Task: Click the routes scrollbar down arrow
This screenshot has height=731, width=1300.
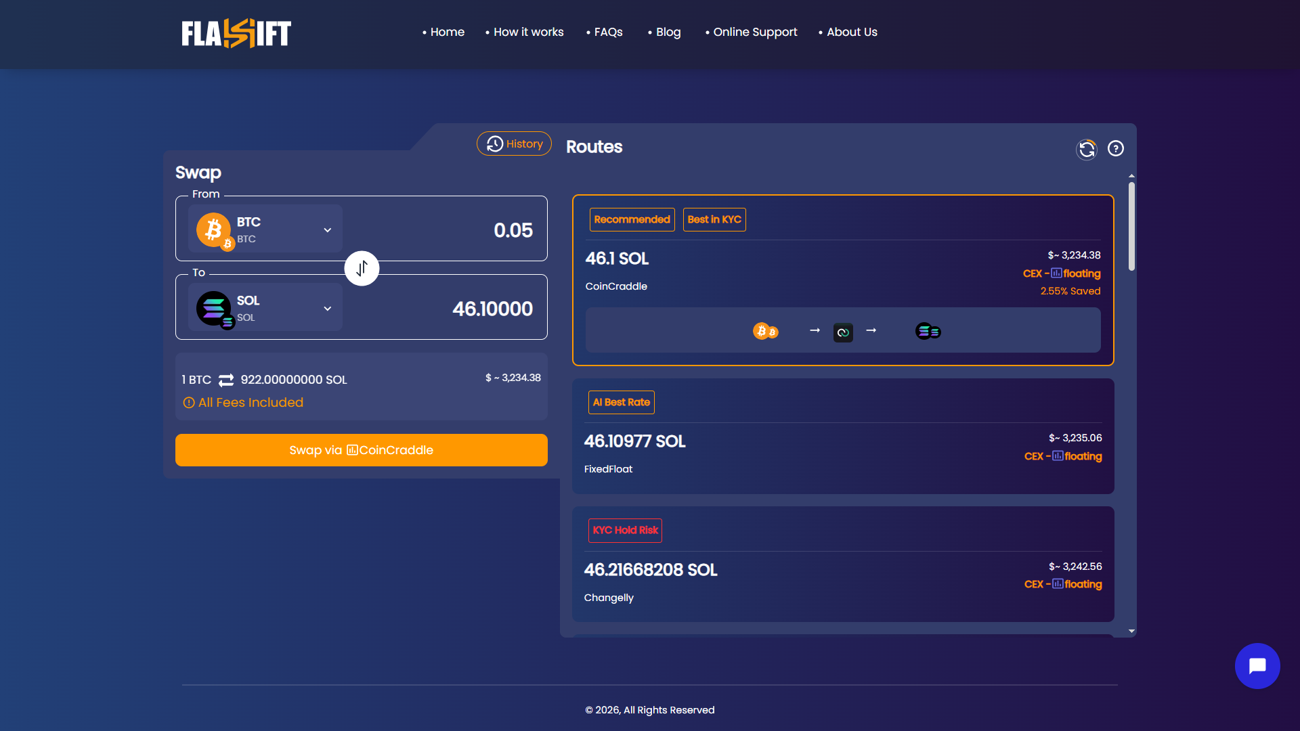Action: 1131,631
